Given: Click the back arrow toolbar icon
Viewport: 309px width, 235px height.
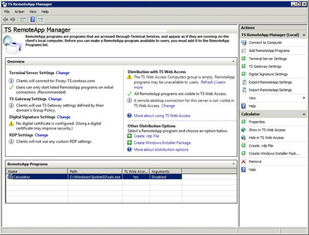Looking at the screenshot, I should coord(5,20).
